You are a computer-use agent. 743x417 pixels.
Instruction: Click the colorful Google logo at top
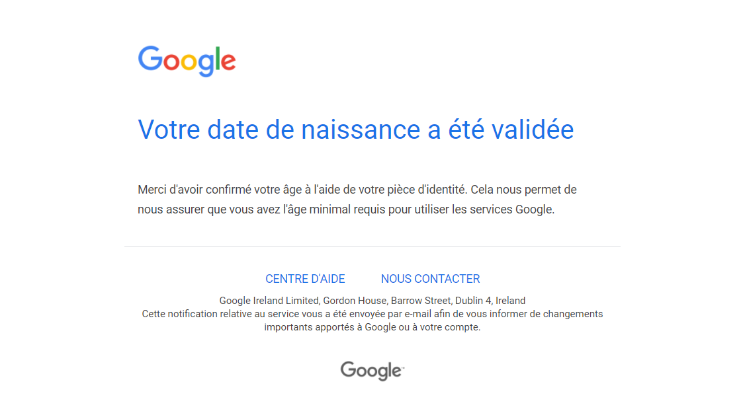point(187,61)
